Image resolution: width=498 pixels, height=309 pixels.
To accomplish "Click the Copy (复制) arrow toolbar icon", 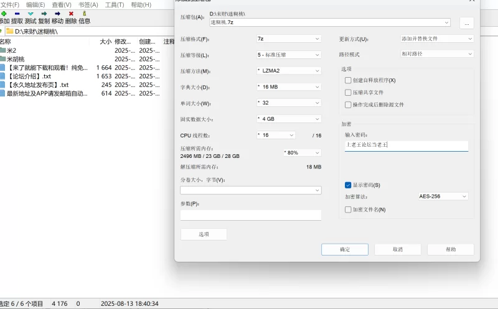I will [44, 14].
